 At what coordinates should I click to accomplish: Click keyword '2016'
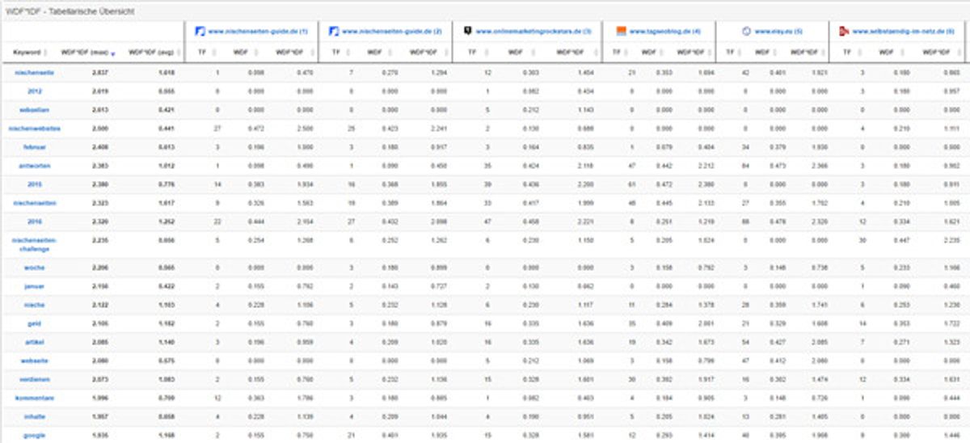[35, 221]
